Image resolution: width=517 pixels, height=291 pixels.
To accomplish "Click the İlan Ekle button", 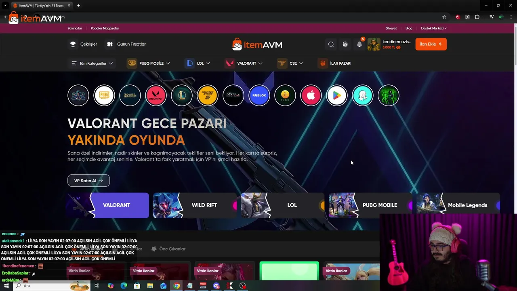I will click(431, 44).
